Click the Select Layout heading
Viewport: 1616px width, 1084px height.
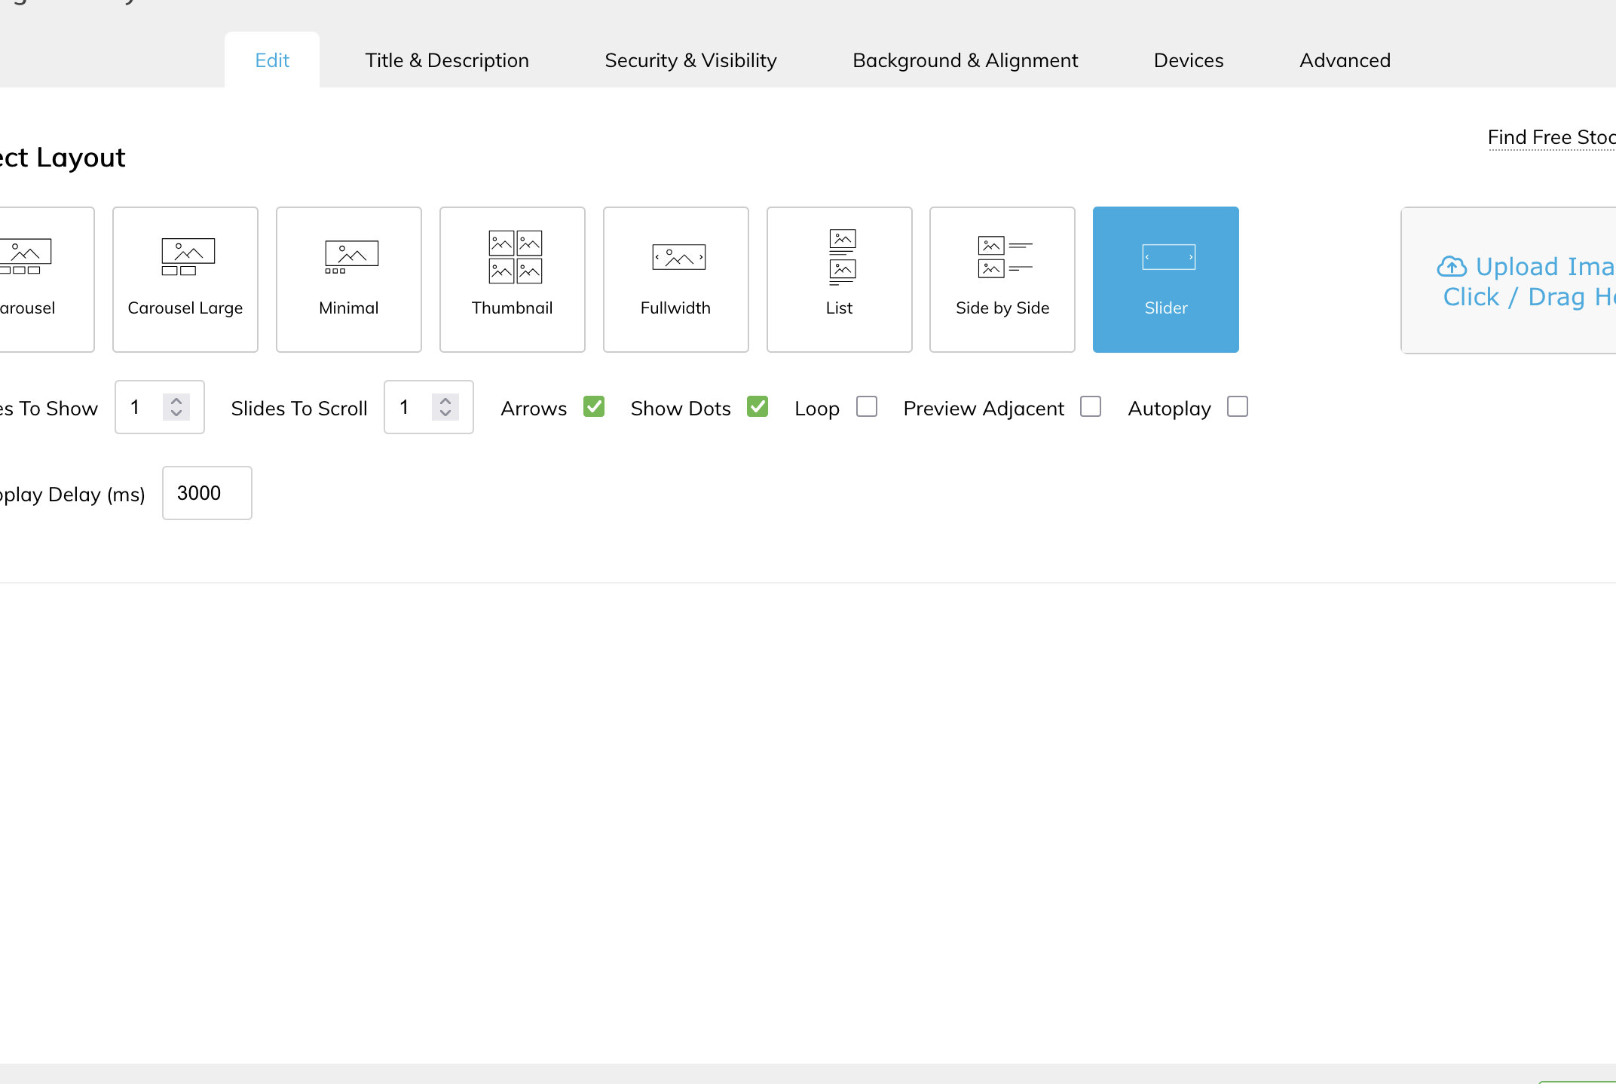click(x=63, y=158)
